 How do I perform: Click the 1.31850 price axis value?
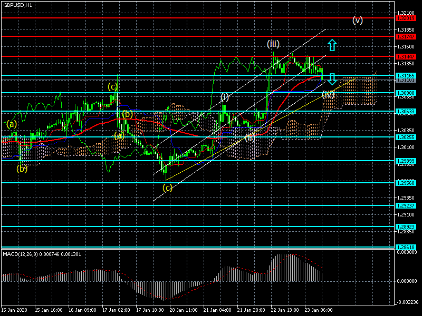(x=406, y=30)
